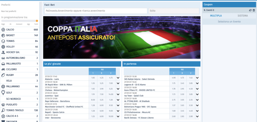The width and height of the screenshot is (257, 122).
Task: Click the Basket basketball icon
Action: [x=3, y=35]
